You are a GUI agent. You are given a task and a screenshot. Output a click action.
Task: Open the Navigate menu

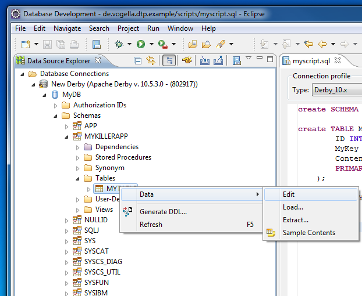pos(67,28)
